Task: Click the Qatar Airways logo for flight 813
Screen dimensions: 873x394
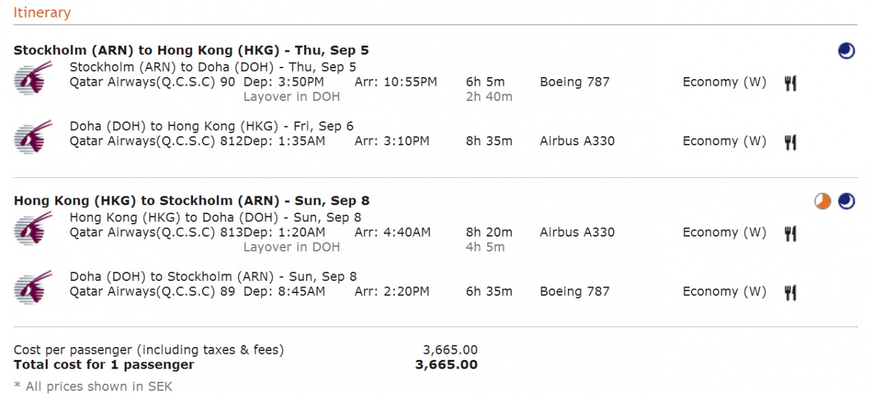Action: (33, 228)
